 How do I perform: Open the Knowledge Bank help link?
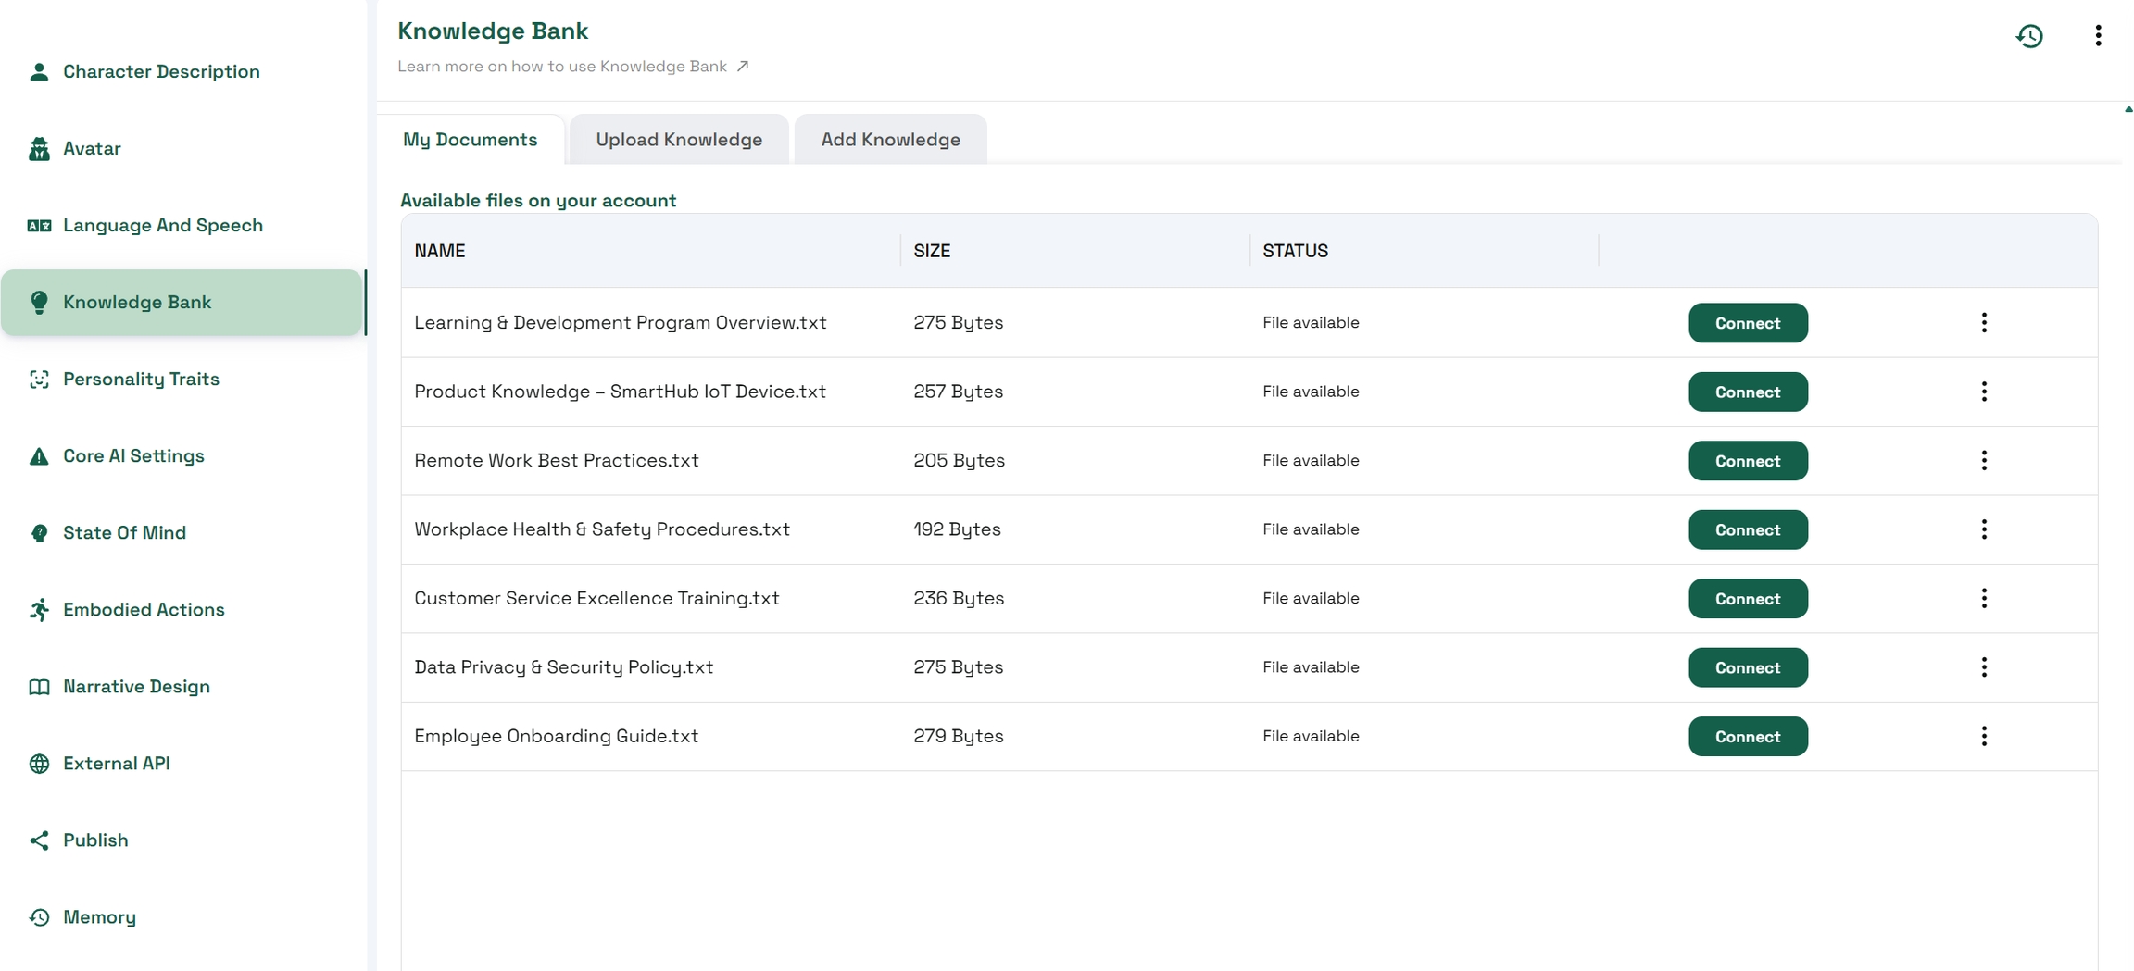[572, 67]
